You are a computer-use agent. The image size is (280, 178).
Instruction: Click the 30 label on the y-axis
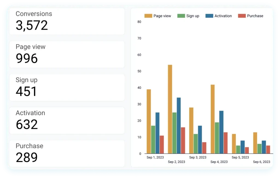pos(139,104)
